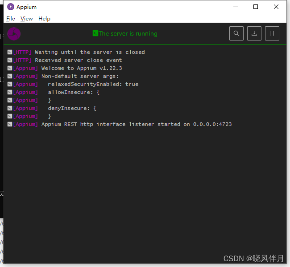Download raw server logs

tap(254, 33)
